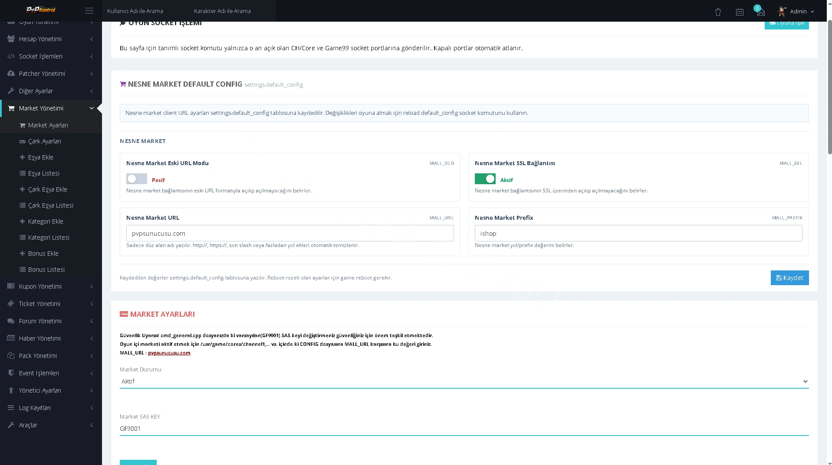Viewport: 832px width, 465px height.
Task: Follow the pvpsunucusu.com MALL_URL link
Action: [169, 353]
